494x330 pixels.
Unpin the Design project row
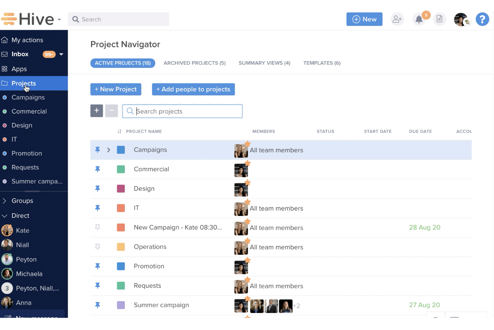[97, 189]
